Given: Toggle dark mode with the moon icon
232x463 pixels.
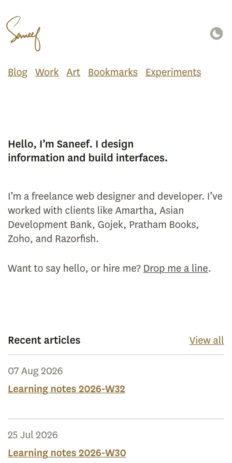Looking at the screenshot, I should [217, 33].
